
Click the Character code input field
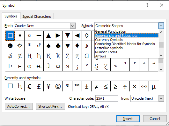pyautogui.click(x=107, y=98)
